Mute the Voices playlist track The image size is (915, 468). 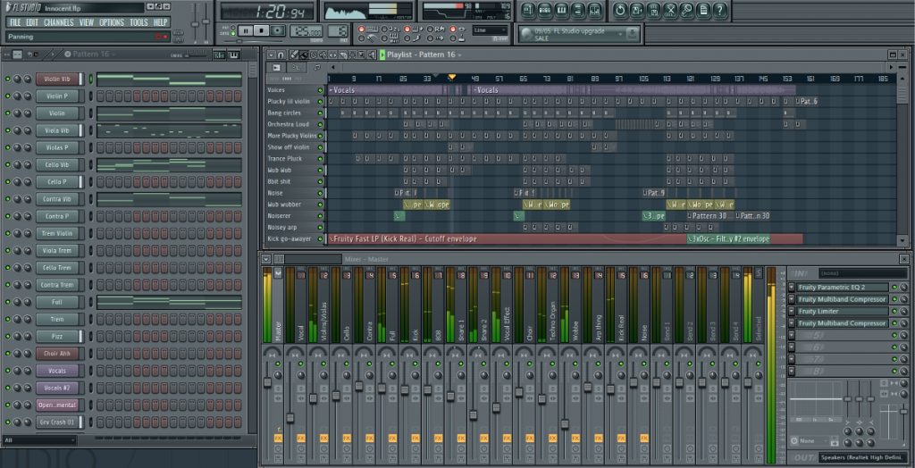pyautogui.click(x=320, y=90)
